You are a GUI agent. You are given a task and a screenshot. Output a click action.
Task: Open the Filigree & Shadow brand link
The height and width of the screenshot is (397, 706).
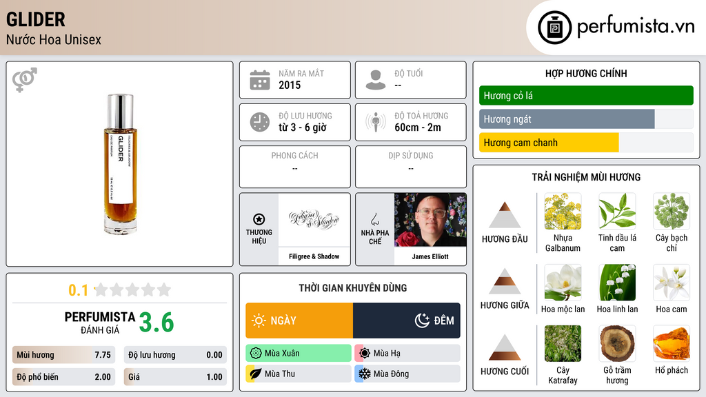pos(314,256)
